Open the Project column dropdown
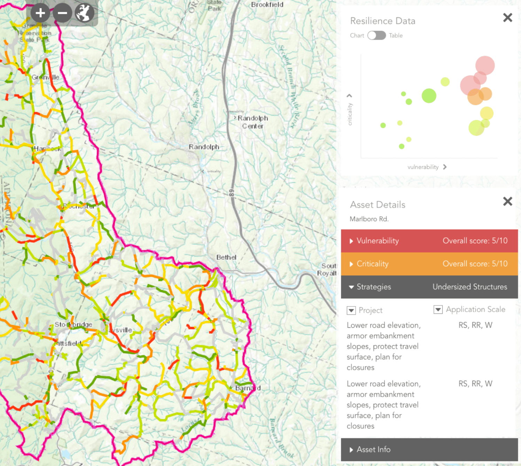This screenshot has height=466, width=521. click(x=351, y=310)
